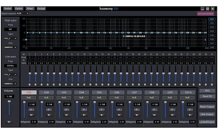Viewport: 218px width, 131px height.
Task: Mute the CH5 output channel
Action: tap(102, 115)
